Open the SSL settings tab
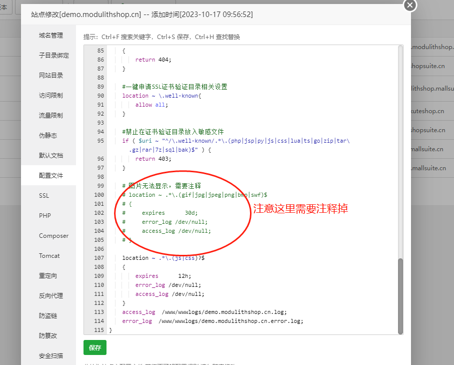The height and width of the screenshot is (365, 454). 44,196
